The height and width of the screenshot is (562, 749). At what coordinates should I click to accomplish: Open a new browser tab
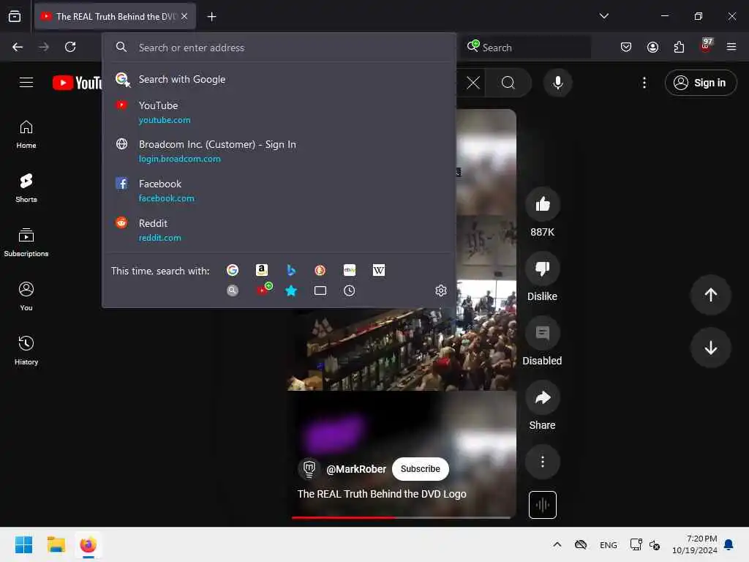point(211,17)
